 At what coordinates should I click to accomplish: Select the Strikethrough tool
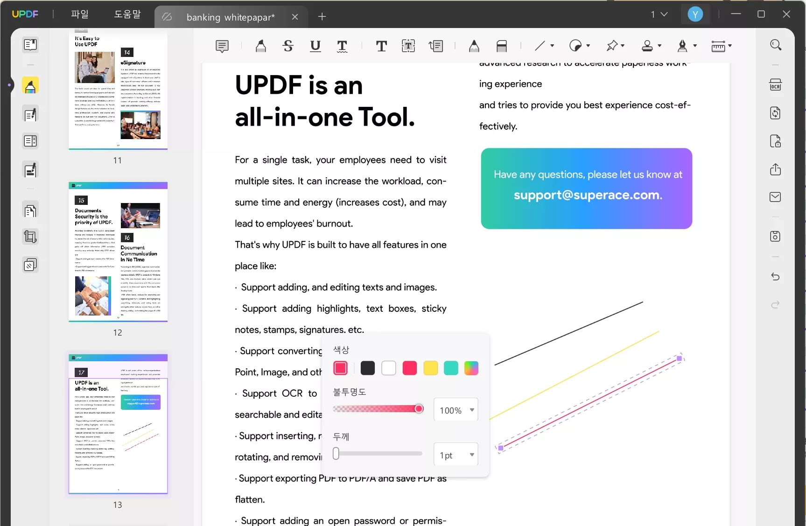(x=288, y=46)
